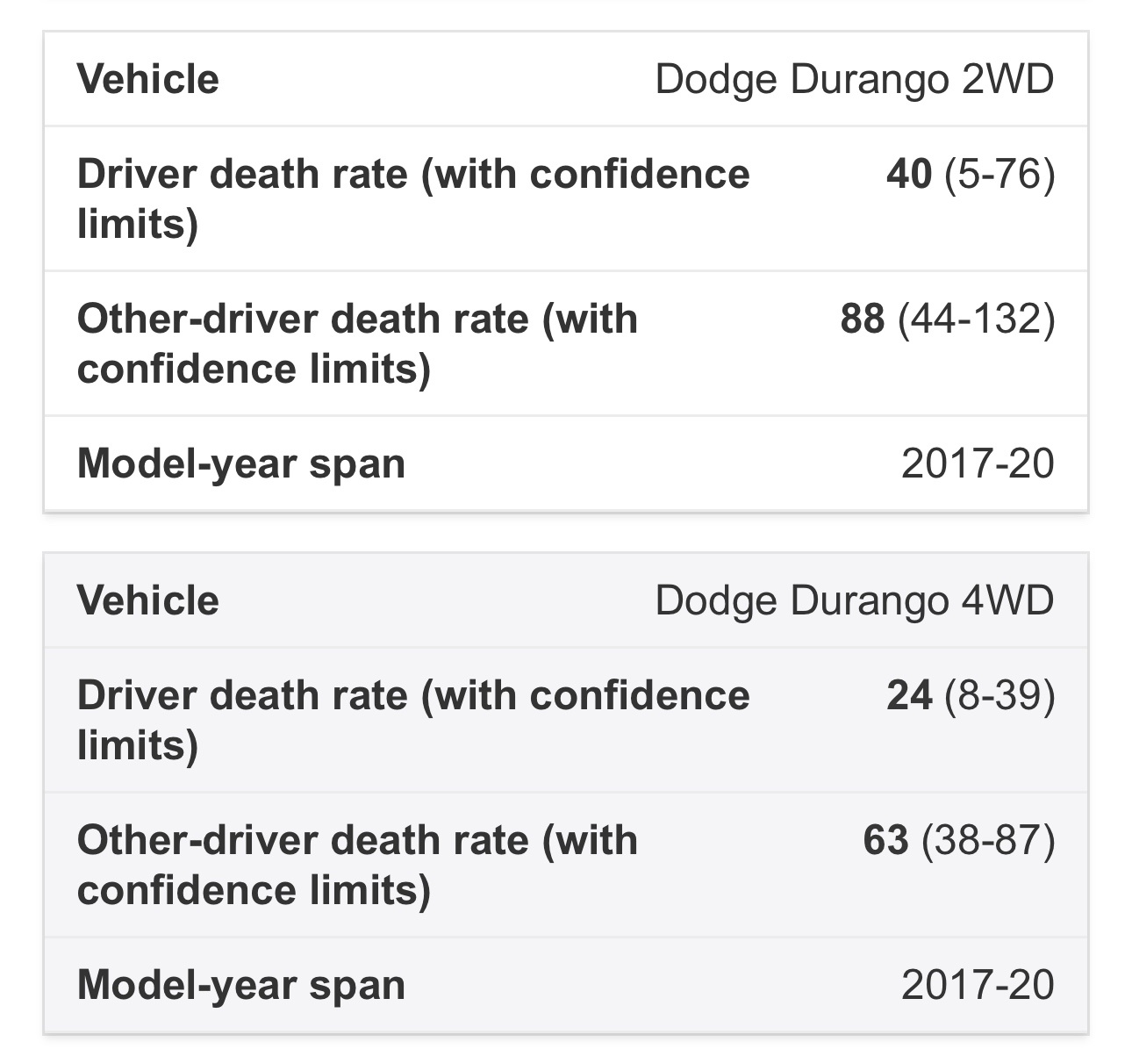This screenshot has height=1056, width=1132.
Task: Click the Dodge Durango 4WD vehicle name
Action: coord(854,601)
